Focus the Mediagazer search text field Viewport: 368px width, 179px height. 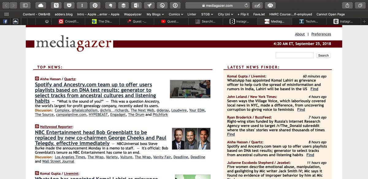pyautogui.click(x=294, y=55)
